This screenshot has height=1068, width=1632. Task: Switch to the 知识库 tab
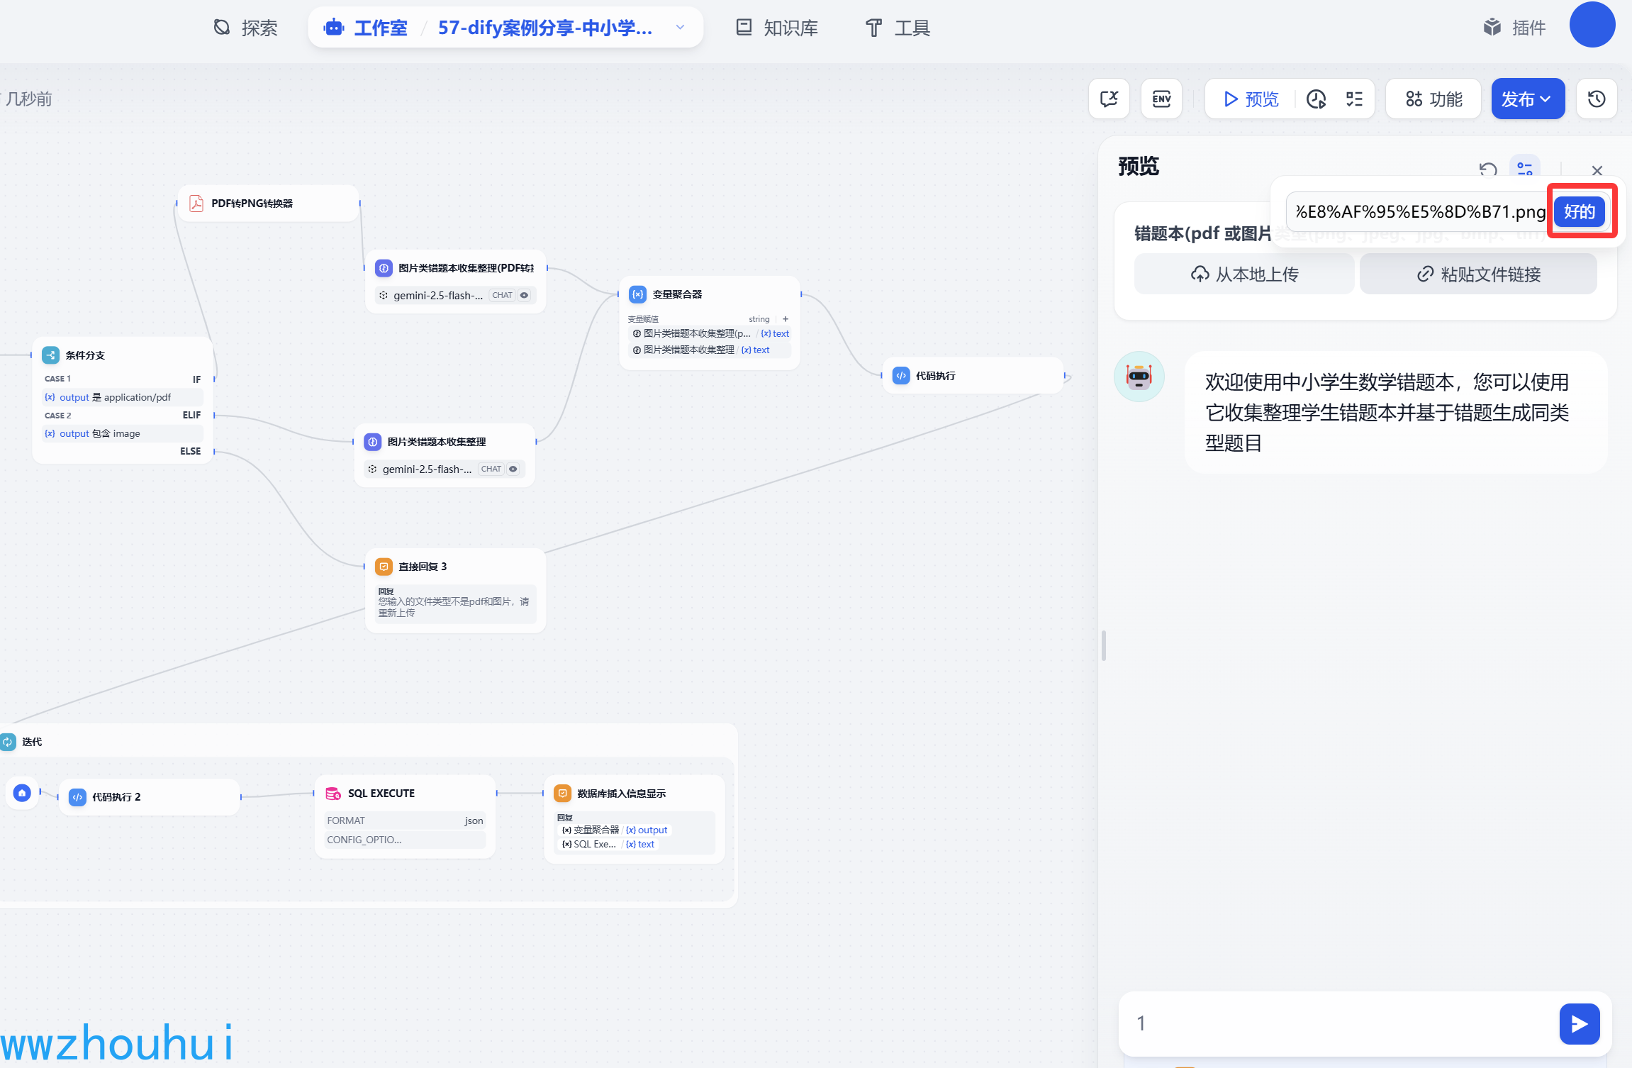pyautogui.click(x=777, y=28)
